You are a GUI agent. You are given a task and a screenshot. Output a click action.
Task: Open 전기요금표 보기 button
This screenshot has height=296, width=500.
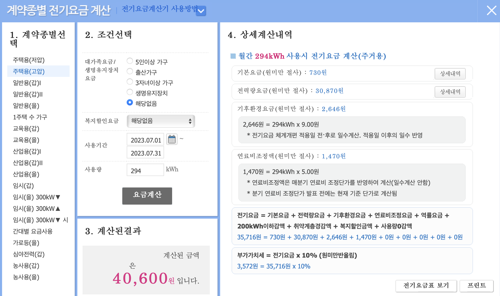tap(426, 286)
